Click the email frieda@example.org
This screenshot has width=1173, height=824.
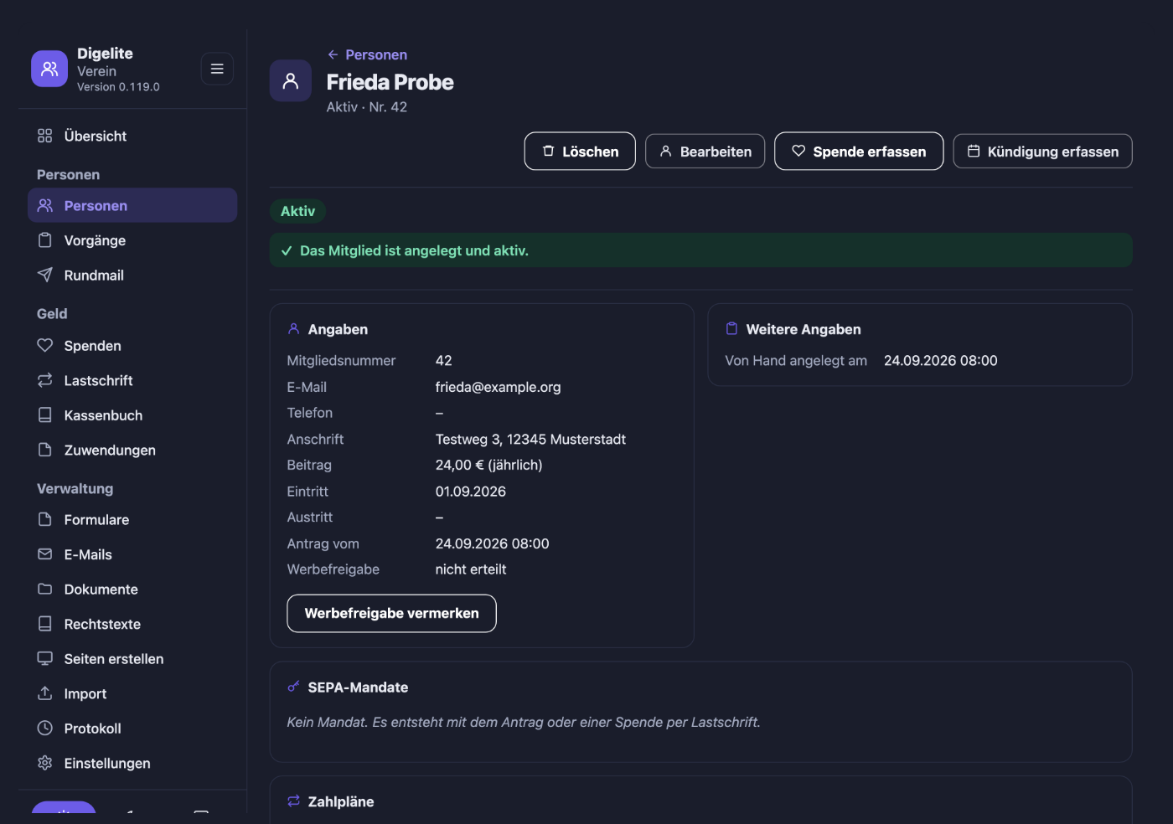point(498,387)
